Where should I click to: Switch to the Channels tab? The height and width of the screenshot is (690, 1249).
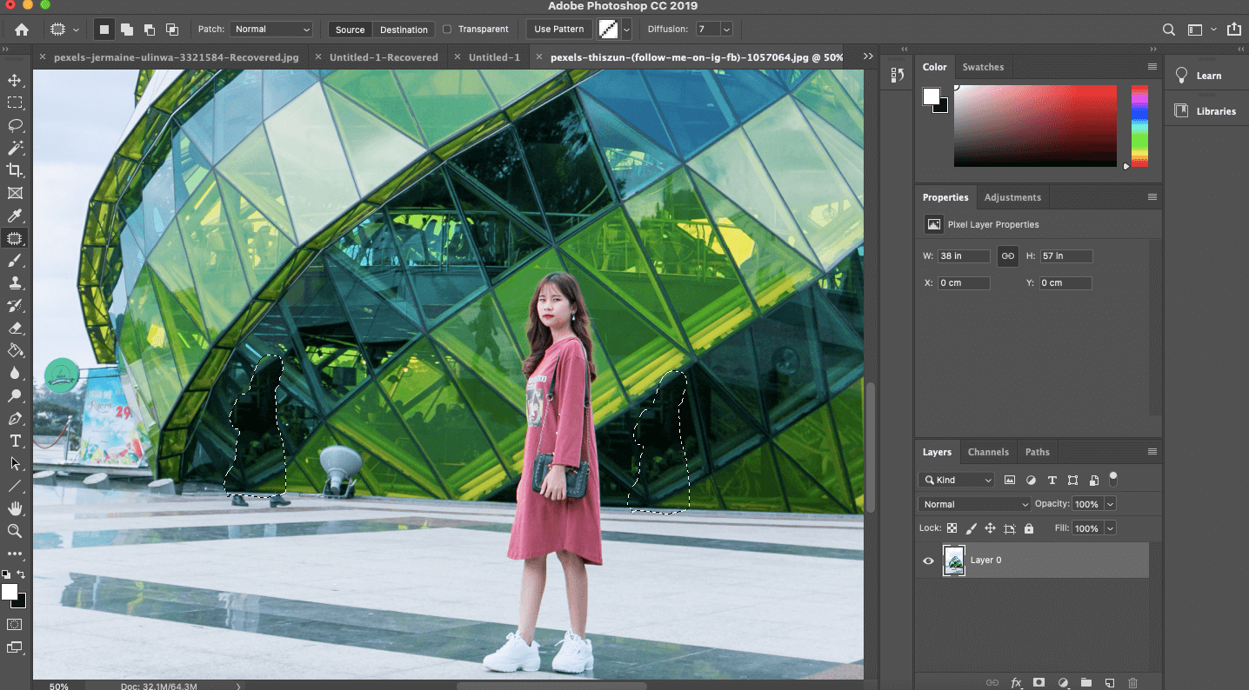pos(988,452)
